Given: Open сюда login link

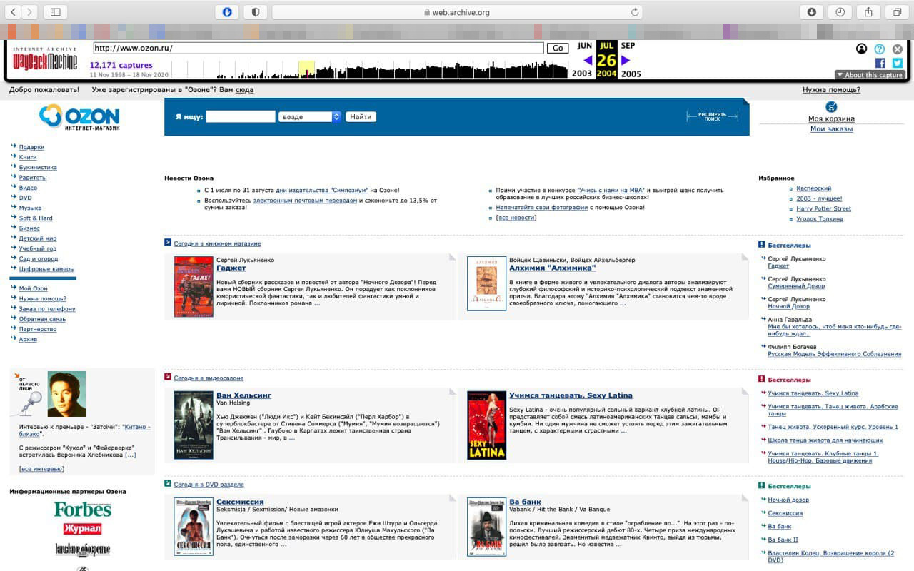Looking at the screenshot, I should 244,90.
